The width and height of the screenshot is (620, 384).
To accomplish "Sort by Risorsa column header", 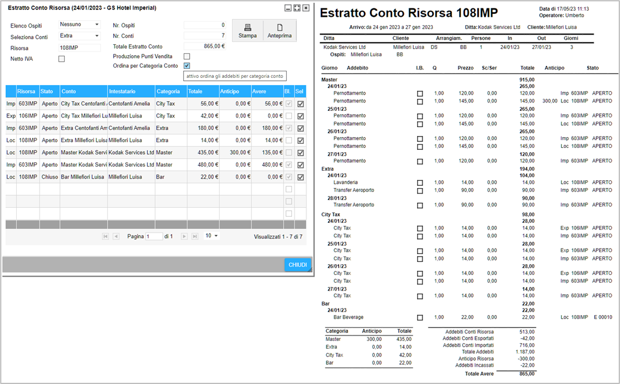I will coord(28,92).
